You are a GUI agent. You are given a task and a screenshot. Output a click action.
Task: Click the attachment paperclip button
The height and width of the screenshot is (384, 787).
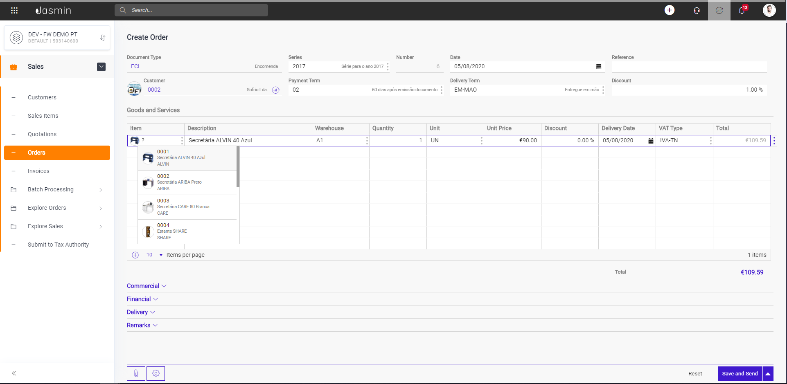136,373
